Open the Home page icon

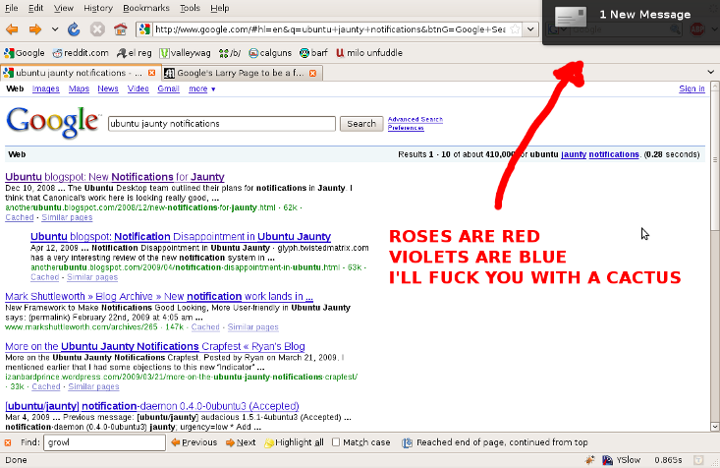pyautogui.click(x=120, y=29)
